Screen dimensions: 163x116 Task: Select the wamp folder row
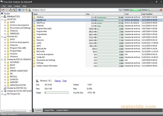(98, 43)
